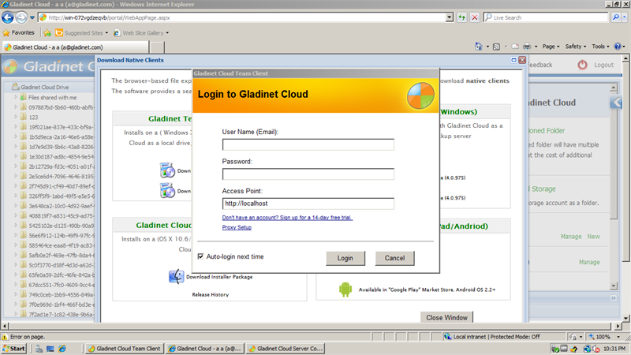Click the Read Mail icon
Viewport: 631px width, 355px height.
(x=515, y=47)
